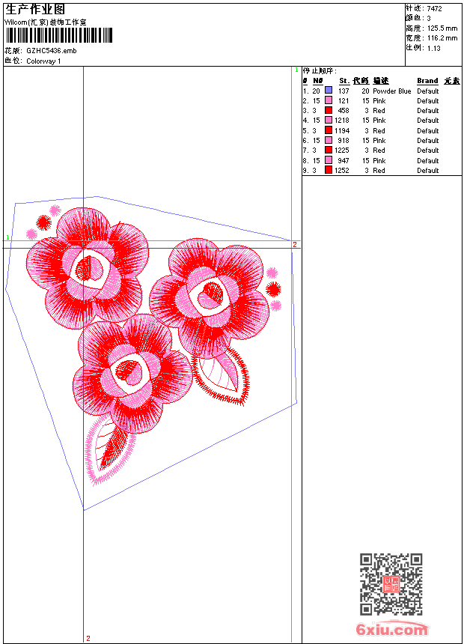Screen dimensions: 464x644
Task: Select the file name GZHC5436.emb
Action: [x=52, y=51]
